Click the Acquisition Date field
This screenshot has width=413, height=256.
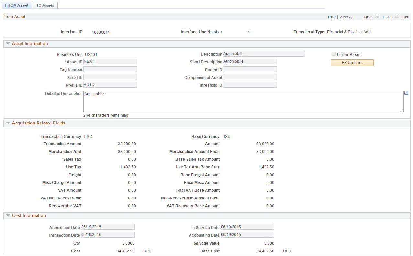pyautogui.click(x=107, y=227)
